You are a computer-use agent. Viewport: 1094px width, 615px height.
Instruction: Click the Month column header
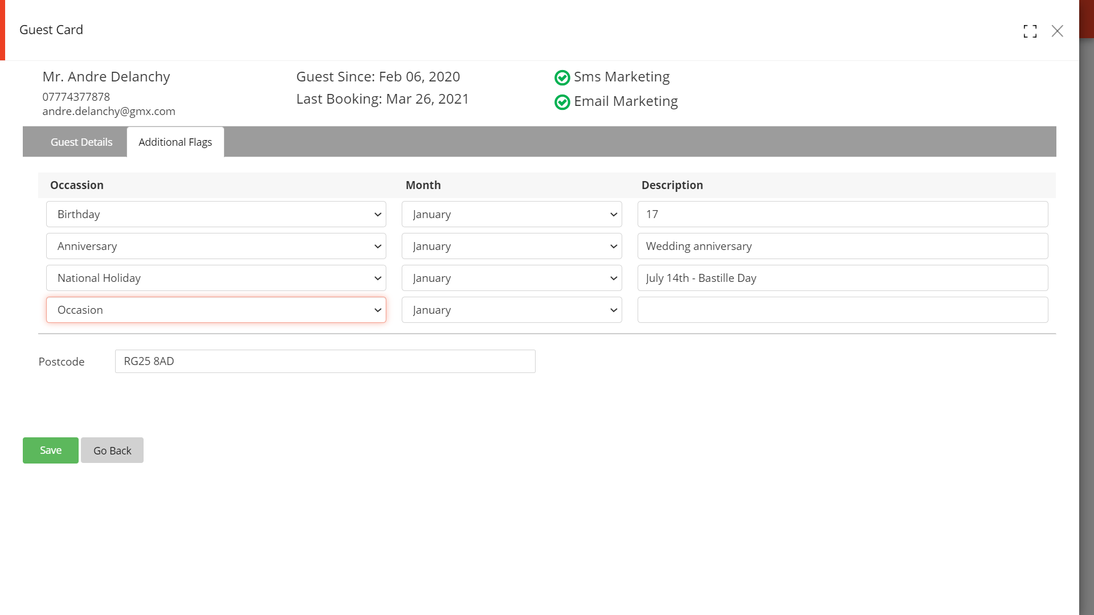pyautogui.click(x=423, y=185)
